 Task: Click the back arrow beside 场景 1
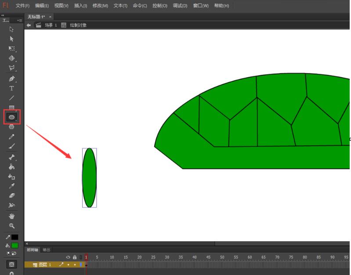(x=29, y=25)
